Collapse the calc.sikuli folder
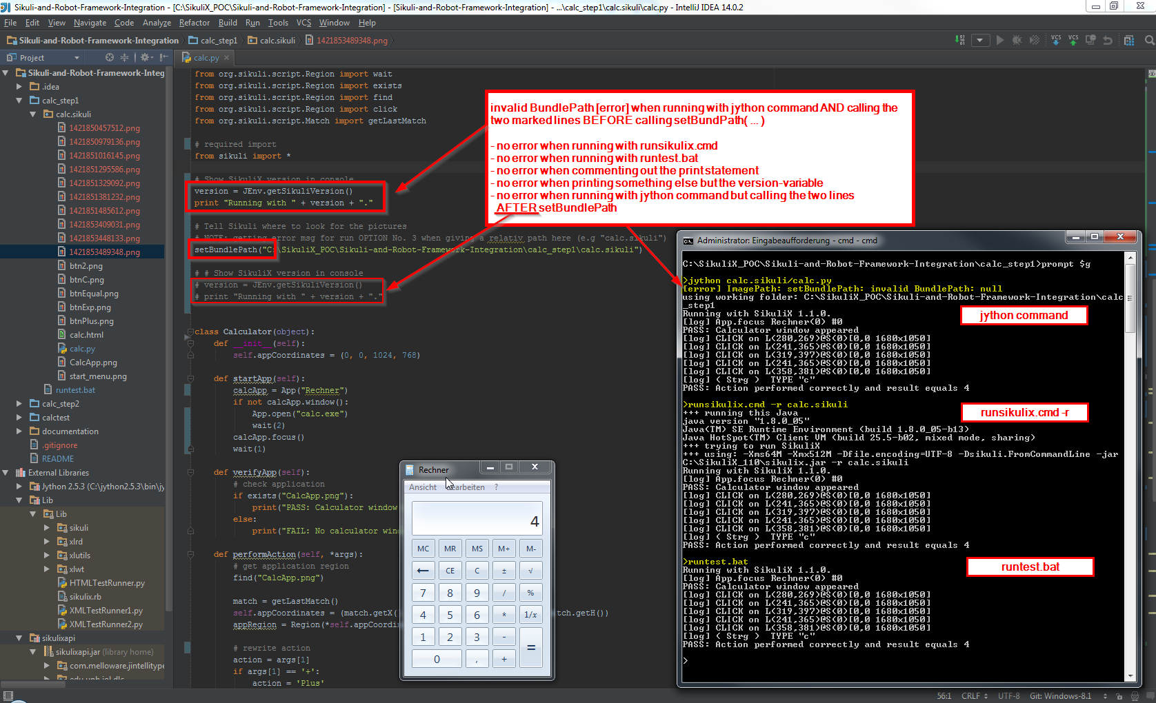The height and width of the screenshot is (703, 1156). (x=33, y=114)
